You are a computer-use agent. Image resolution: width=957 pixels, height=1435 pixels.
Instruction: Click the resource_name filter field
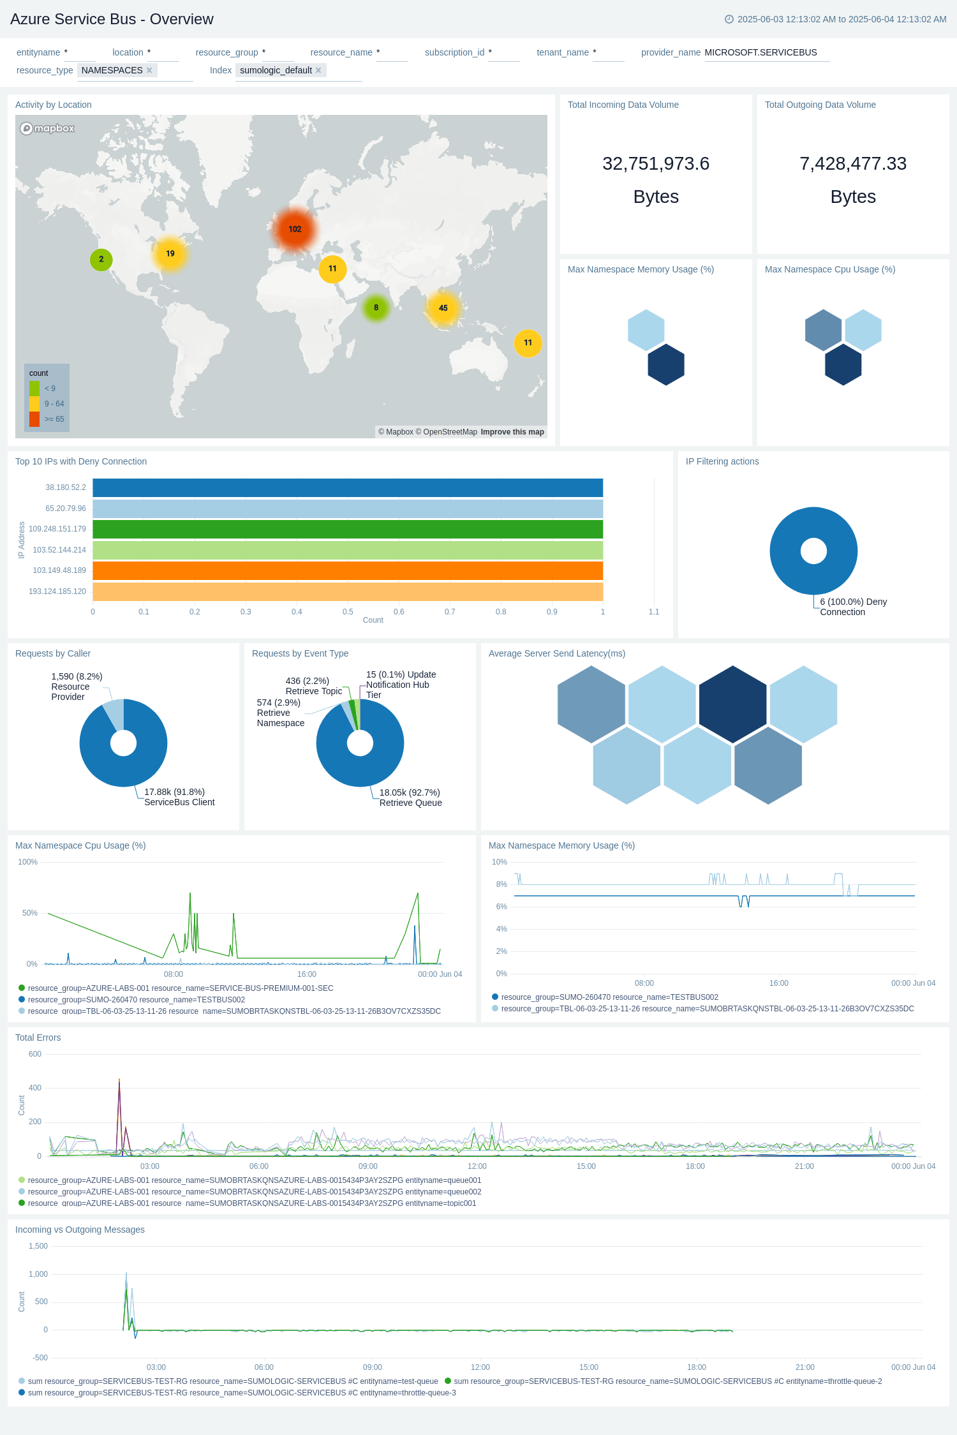392,52
